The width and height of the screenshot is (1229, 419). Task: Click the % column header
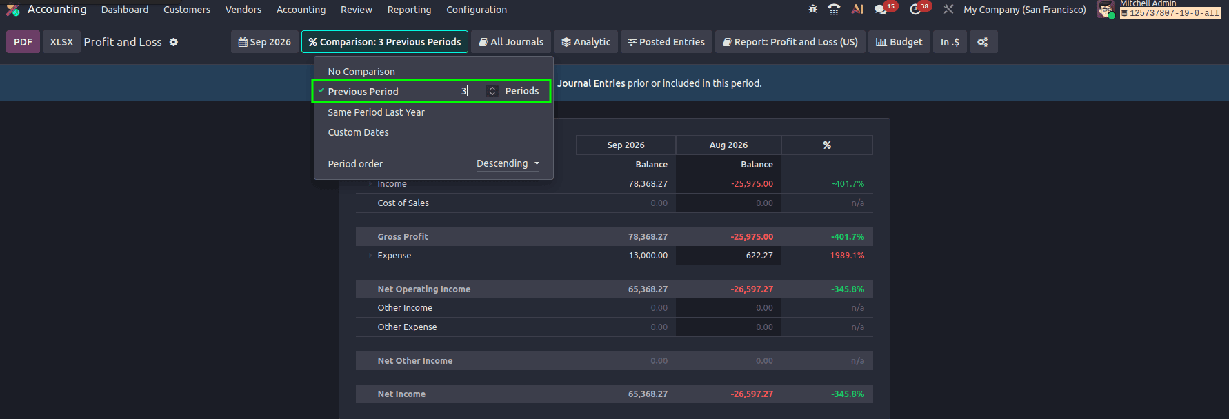827,145
